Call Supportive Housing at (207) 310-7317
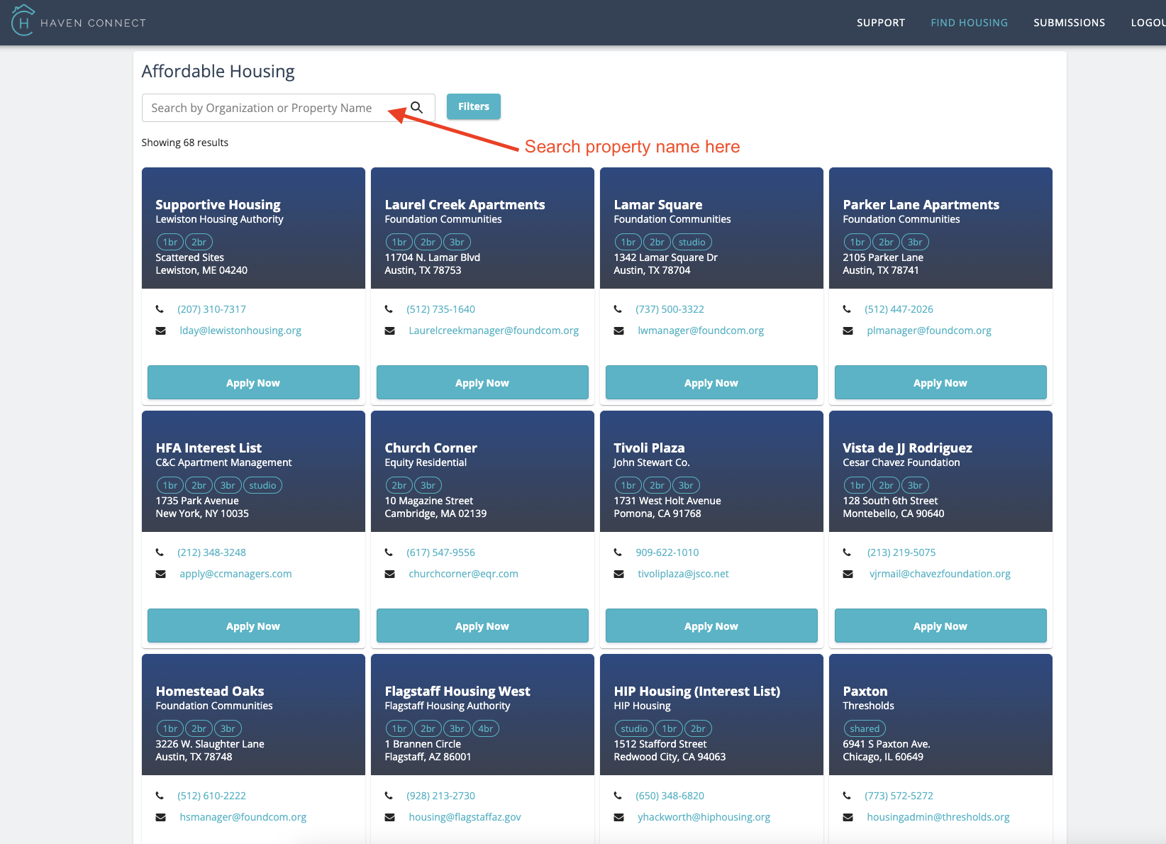The height and width of the screenshot is (844, 1166). pos(211,309)
